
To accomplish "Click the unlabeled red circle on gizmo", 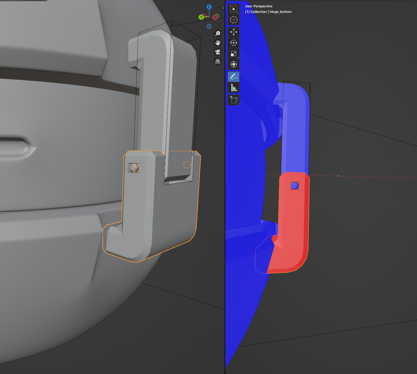I will pos(215,17).
